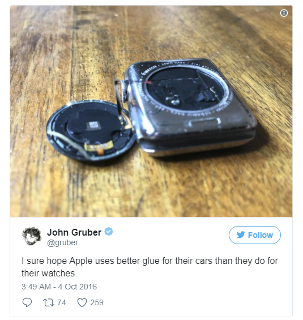Click the orange flex cable on the sensor disc
This screenshot has width=303, height=320.
pos(99,146)
